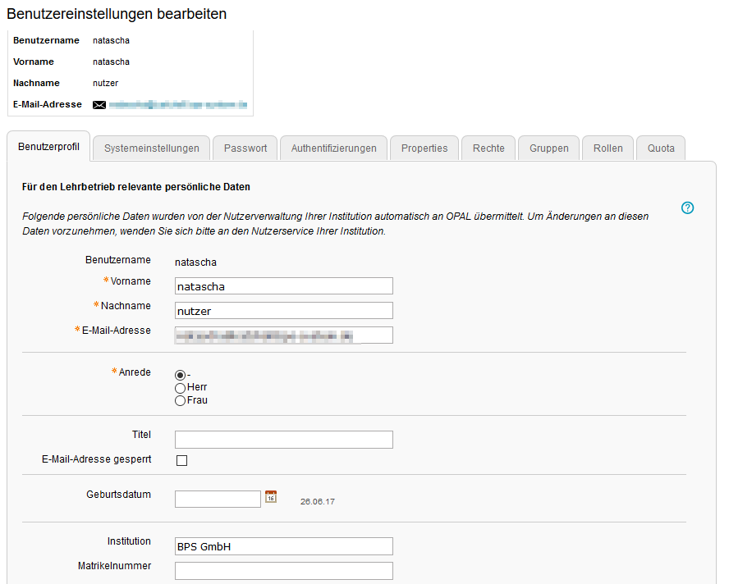The height and width of the screenshot is (584, 729).
Task: Click the Titel input field
Action: tap(283, 439)
